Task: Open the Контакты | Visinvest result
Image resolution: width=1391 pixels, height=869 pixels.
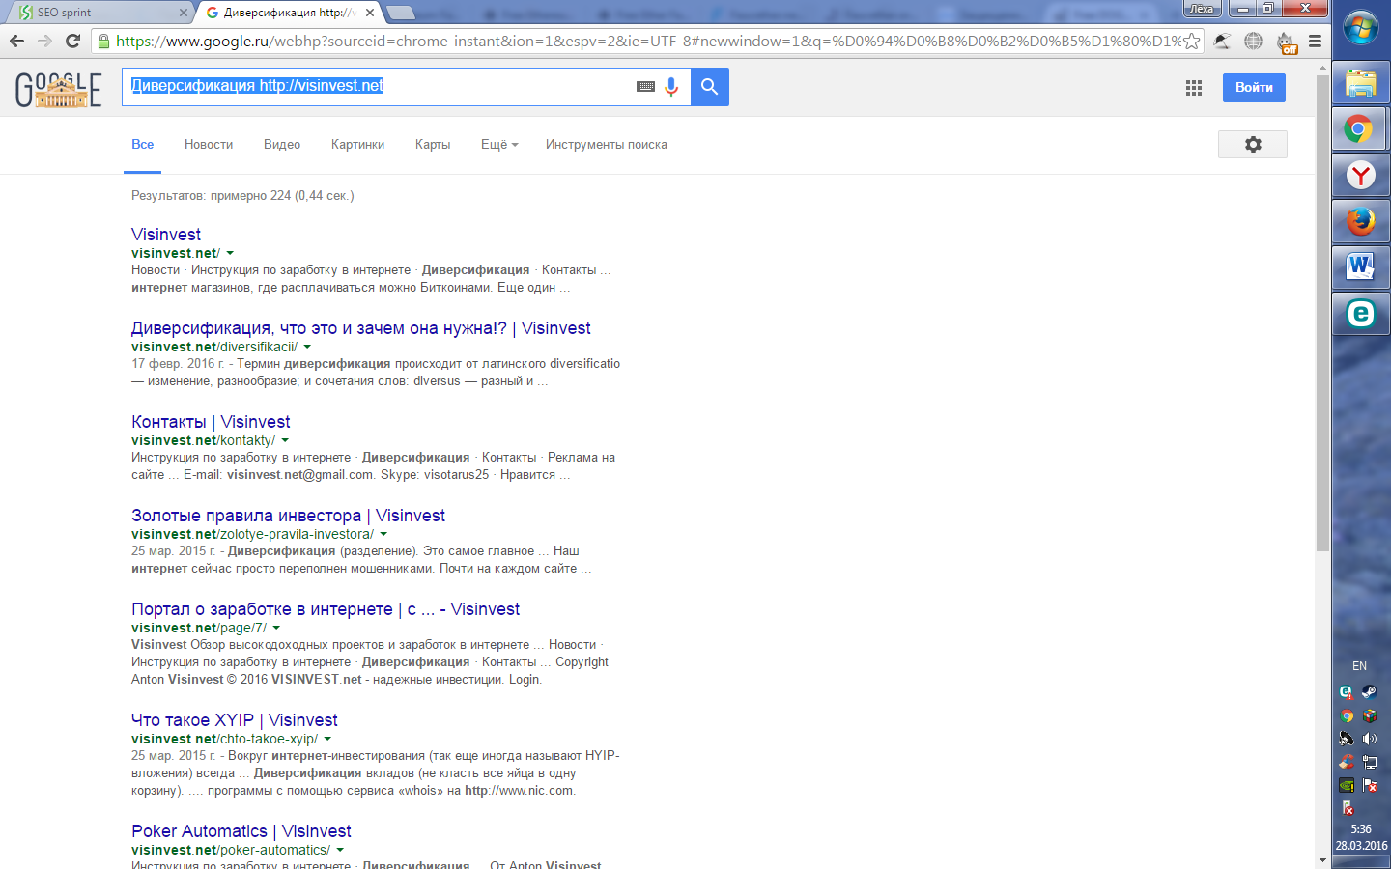Action: pos(211,422)
